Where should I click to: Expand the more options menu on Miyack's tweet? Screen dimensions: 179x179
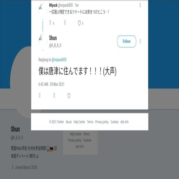tap(140, 5)
